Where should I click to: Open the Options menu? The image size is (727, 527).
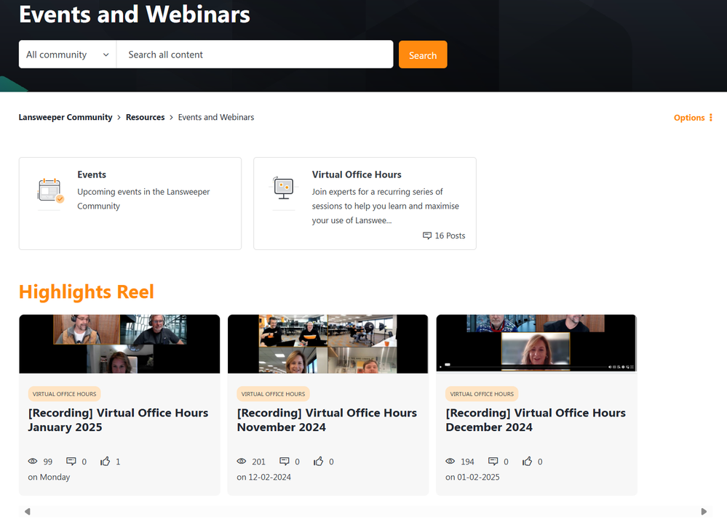[693, 118]
